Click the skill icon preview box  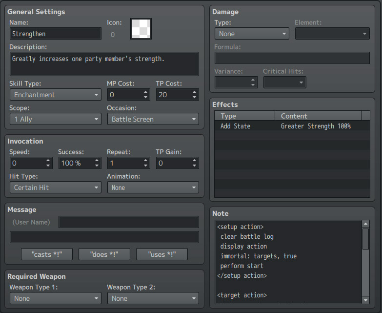tap(141, 28)
